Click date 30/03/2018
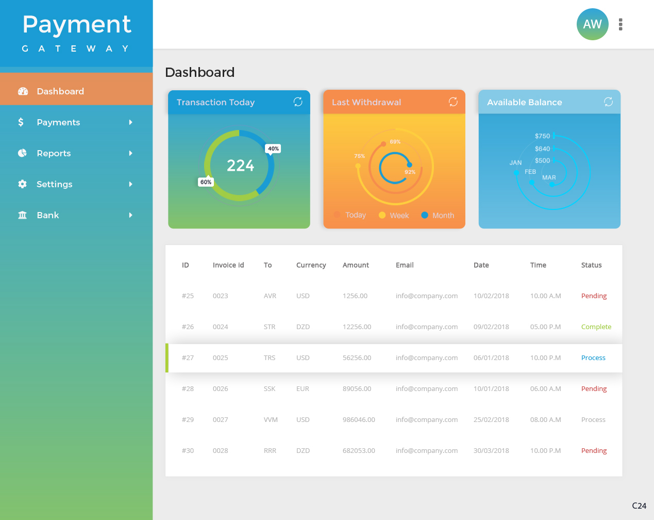 (491, 451)
